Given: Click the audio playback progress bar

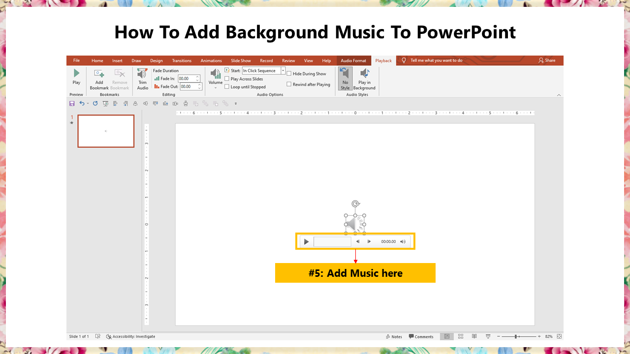Looking at the screenshot, I should point(332,241).
